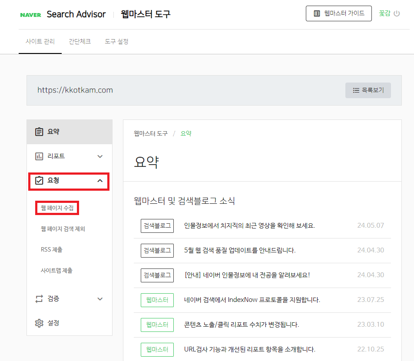Screen dimensions: 414x361
Task: Open 웹 페이지 수집 submenu
Action: click(57, 208)
